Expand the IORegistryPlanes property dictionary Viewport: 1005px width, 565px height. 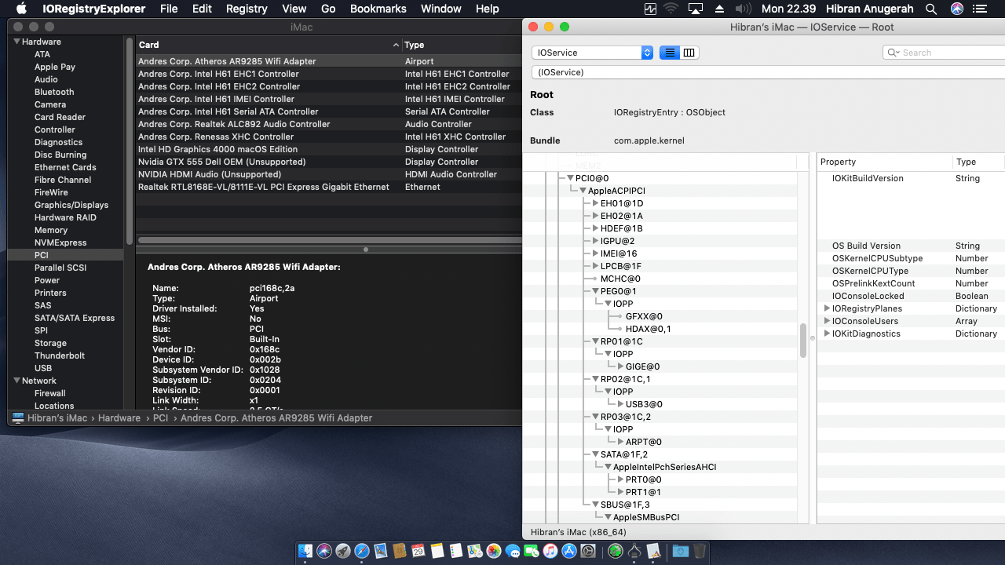(x=827, y=308)
